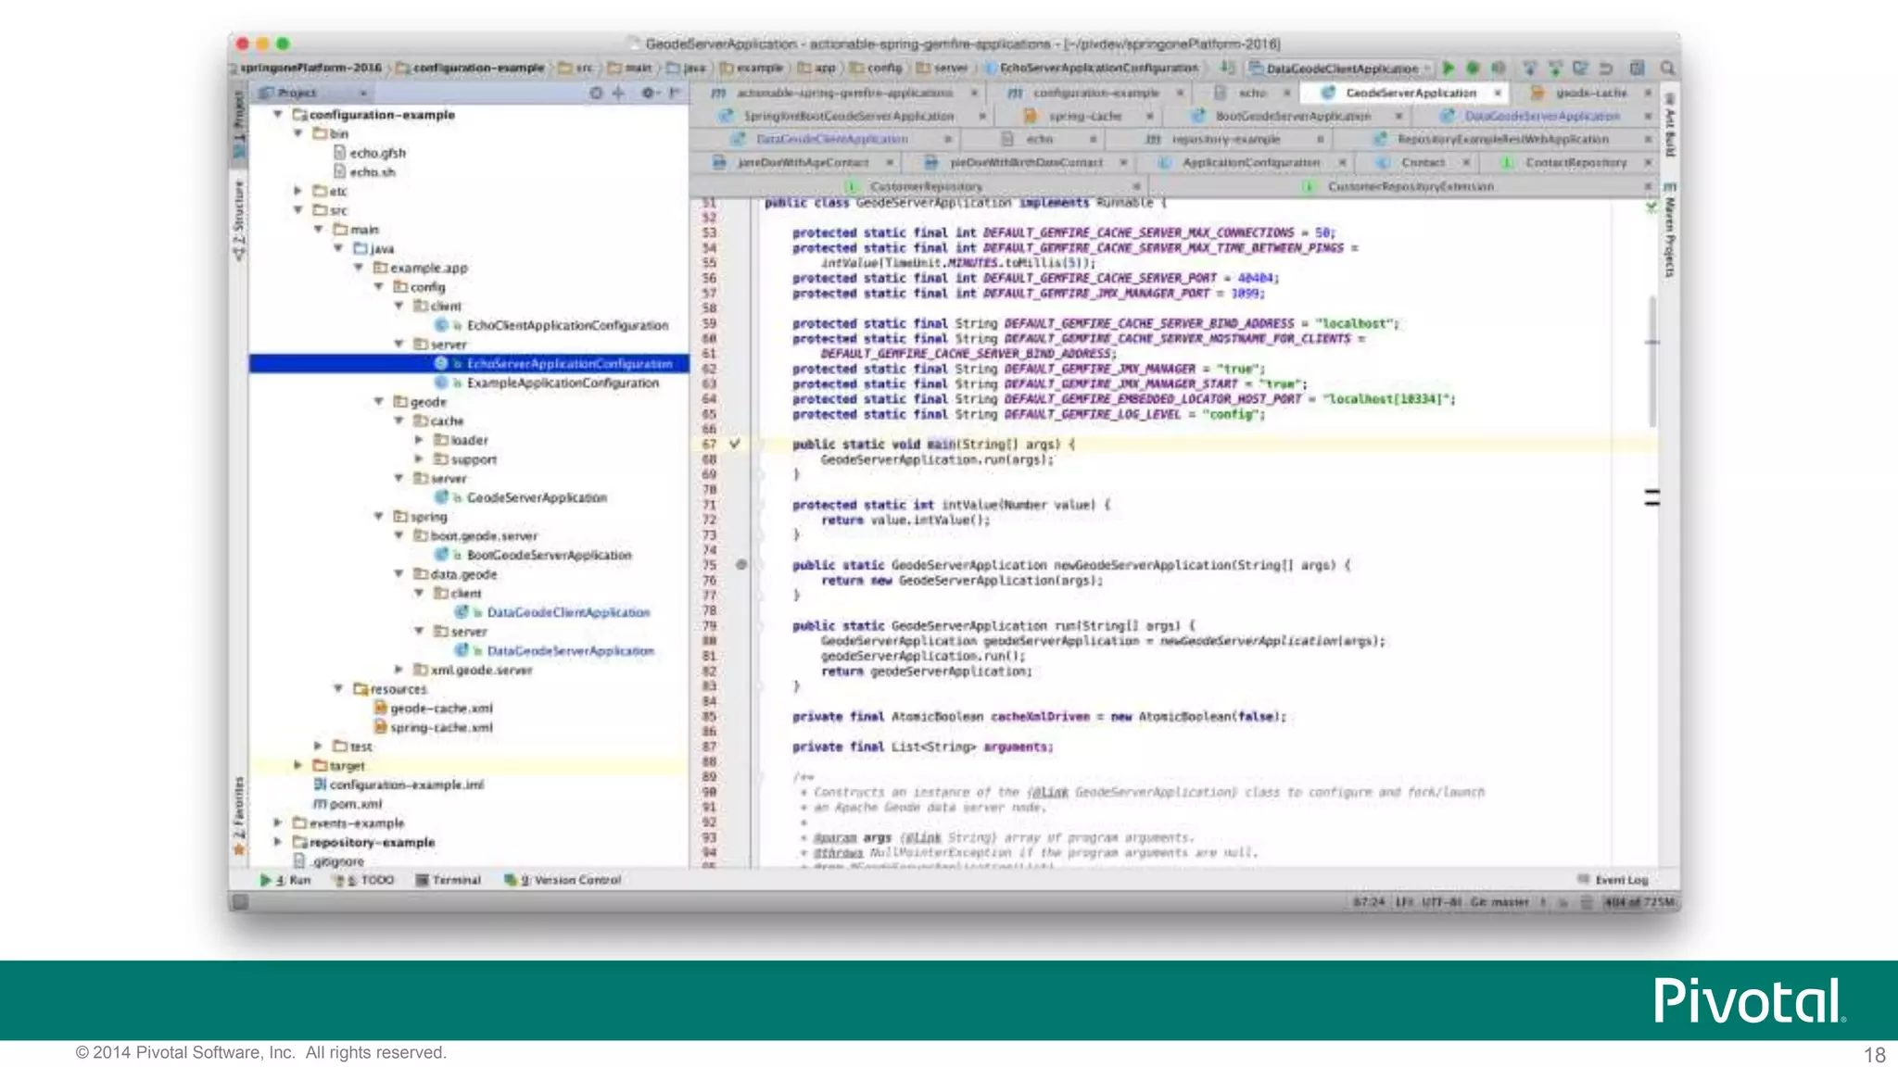Open the Project Structure toolbar icon
The image size is (1898, 1067).
tap(1638, 68)
